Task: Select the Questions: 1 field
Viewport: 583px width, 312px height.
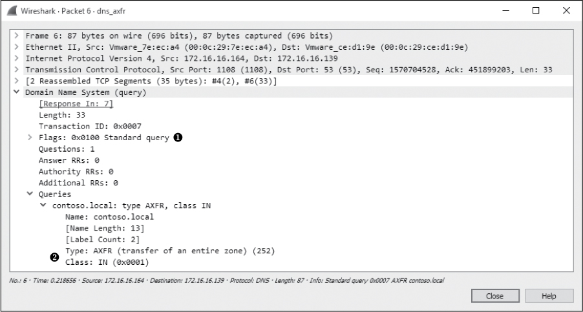Action: click(x=67, y=149)
